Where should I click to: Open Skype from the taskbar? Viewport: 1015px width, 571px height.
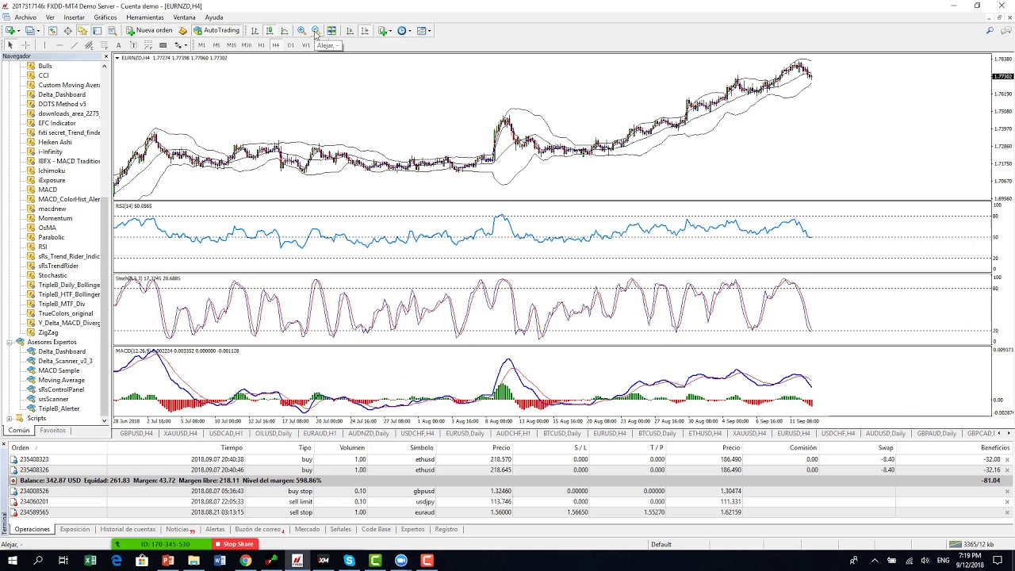[x=349, y=561]
